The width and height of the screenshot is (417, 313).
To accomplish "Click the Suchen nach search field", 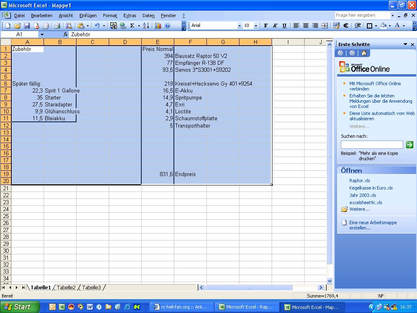I will point(372,145).
